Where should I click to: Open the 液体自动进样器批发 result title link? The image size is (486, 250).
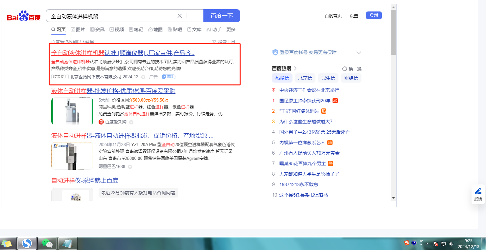[x=132, y=136]
